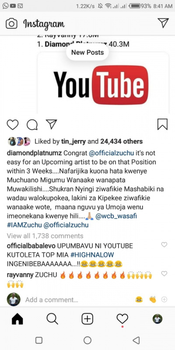175x350 pixels.
Task: Share the post with send icon
Action: (x=52, y=124)
